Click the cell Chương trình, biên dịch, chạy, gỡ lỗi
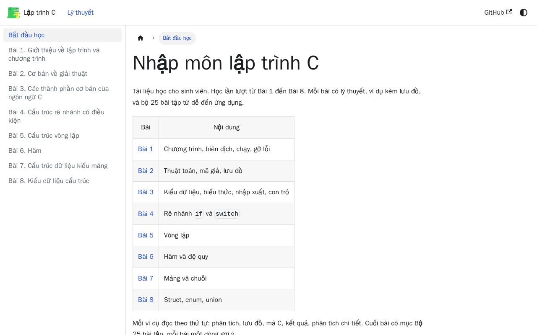Viewport: 537px width, 335px height. (x=227, y=149)
